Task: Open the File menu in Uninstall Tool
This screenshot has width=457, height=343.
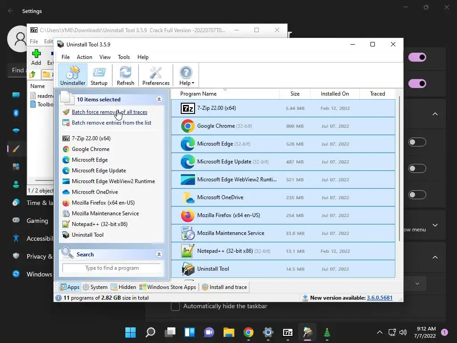Action: 66,57
